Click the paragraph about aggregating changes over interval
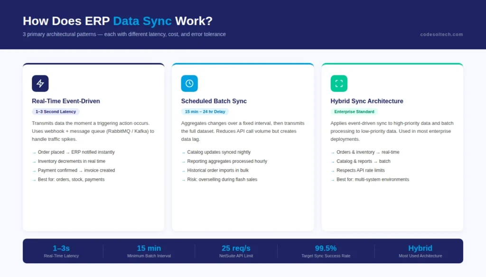486x277 pixels. tap(243, 131)
